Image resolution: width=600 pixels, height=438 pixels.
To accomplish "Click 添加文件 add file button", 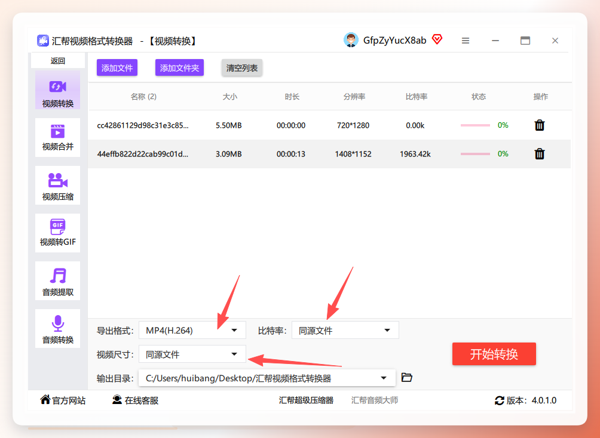I will point(117,68).
